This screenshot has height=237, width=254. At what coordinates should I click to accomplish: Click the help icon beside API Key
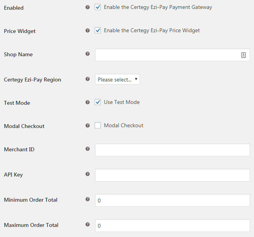pyautogui.click(x=88, y=174)
